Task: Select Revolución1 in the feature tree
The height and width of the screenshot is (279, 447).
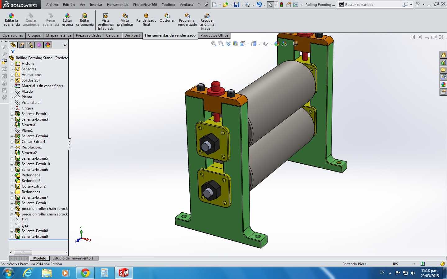Action: [x=31, y=147]
